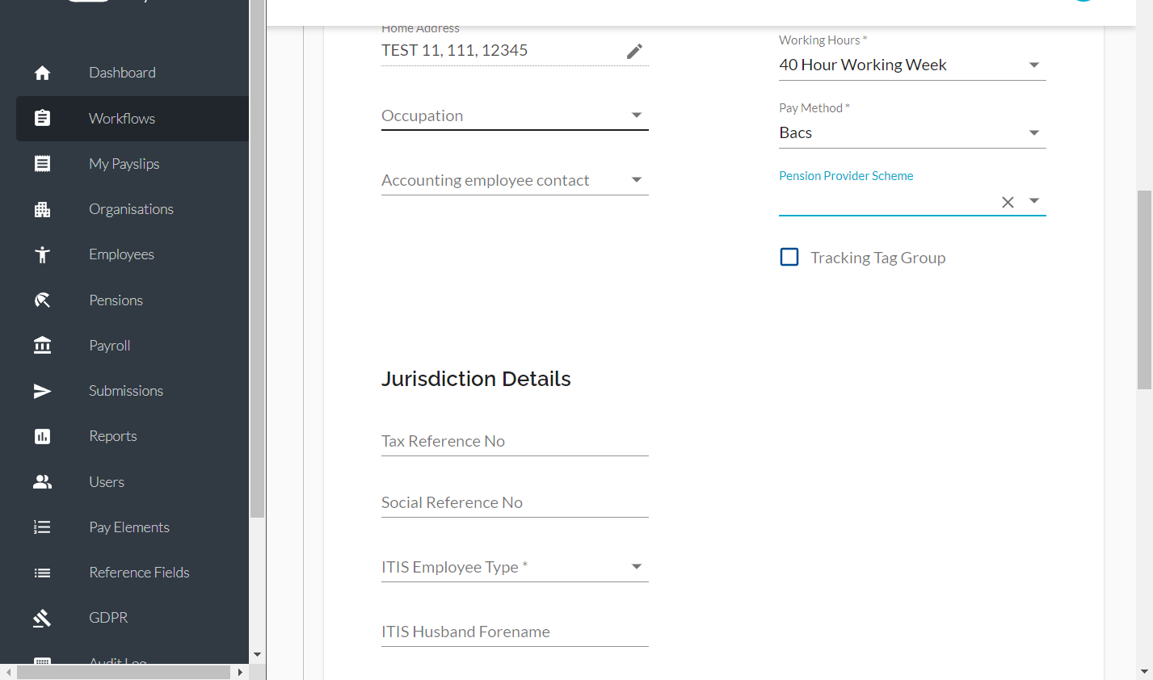1153x680 pixels.
Task: Click the My Payslips receipt icon
Action: 43,164
